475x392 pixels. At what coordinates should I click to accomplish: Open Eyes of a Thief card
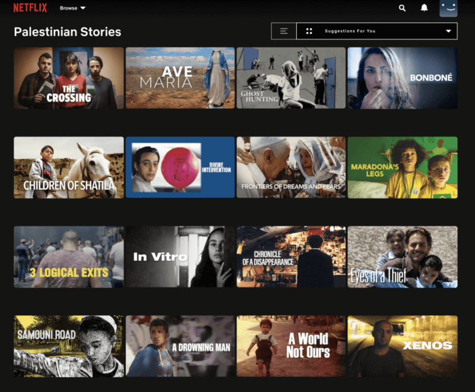(x=403, y=257)
